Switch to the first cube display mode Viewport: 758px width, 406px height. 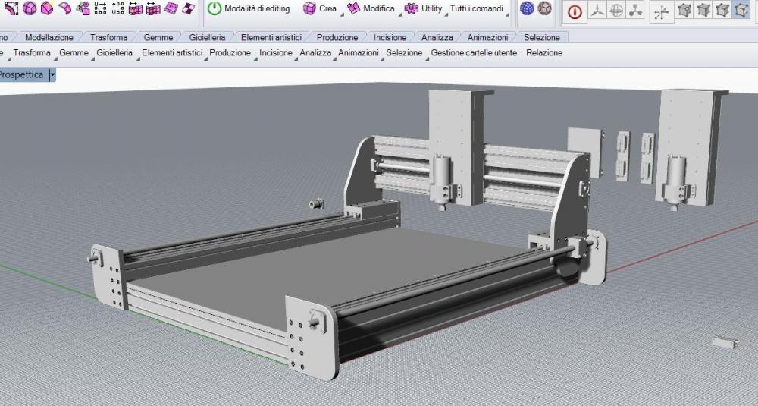click(x=684, y=11)
